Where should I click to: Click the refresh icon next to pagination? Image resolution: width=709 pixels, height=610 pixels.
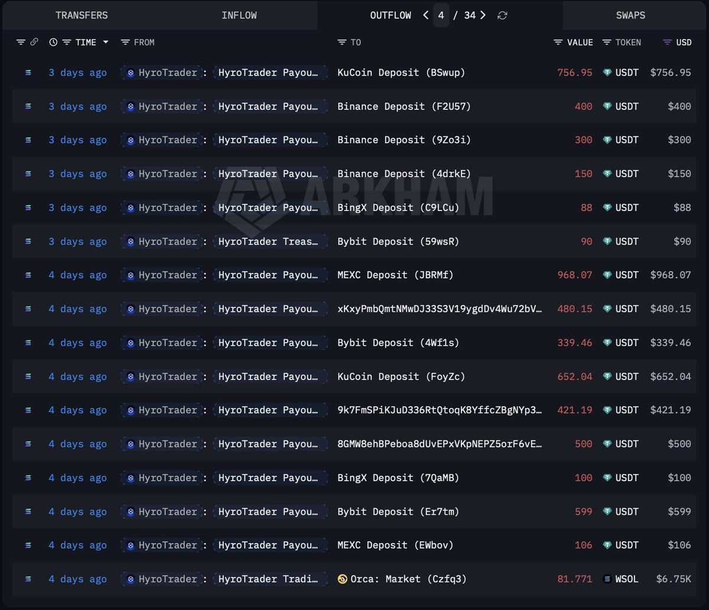coord(502,15)
